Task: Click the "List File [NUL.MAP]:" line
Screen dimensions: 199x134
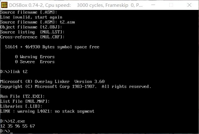Action: (25, 102)
